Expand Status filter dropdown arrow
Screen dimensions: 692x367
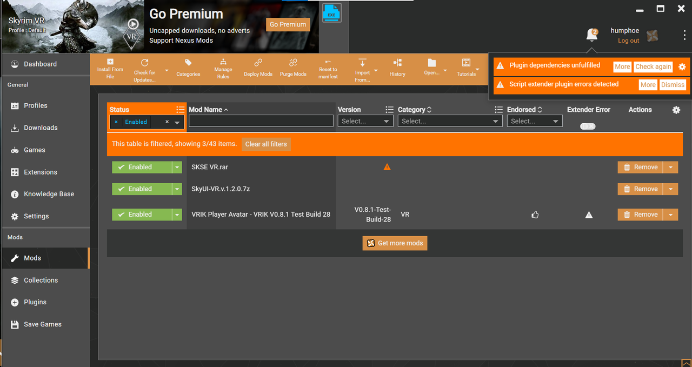[x=177, y=123]
